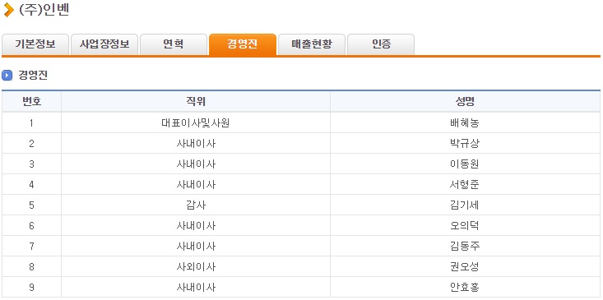Viewport: 603px width, 300px height.
Task: Select the name 김기세
Action: pyautogui.click(x=465, y=205)
